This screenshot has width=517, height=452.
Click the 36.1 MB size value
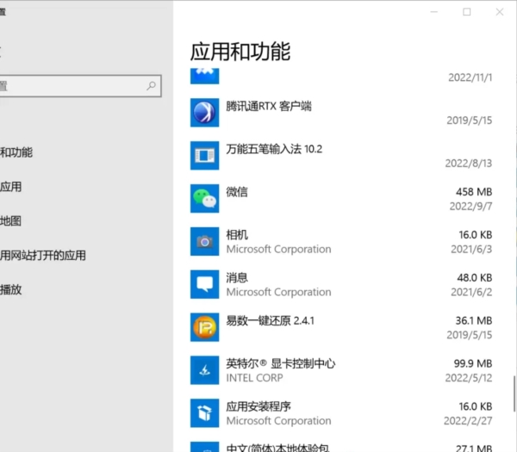(474, 320)
